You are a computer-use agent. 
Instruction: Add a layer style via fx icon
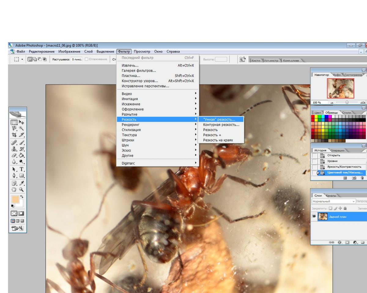(x=340, y=242)
